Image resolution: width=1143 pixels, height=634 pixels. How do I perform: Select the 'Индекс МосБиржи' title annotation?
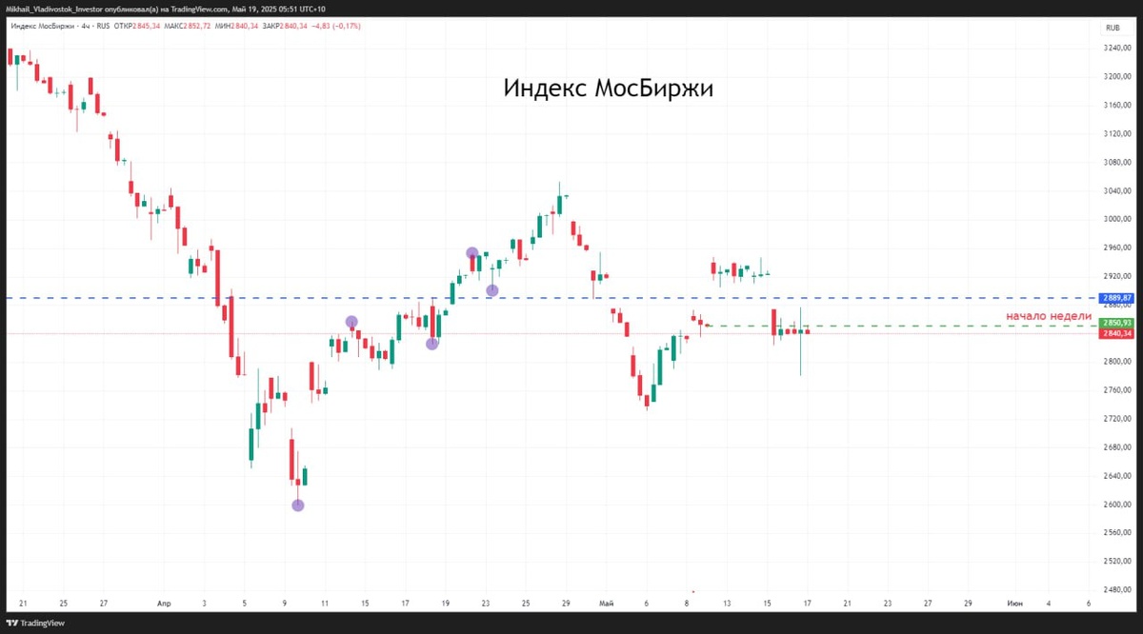tap(608, 89)
